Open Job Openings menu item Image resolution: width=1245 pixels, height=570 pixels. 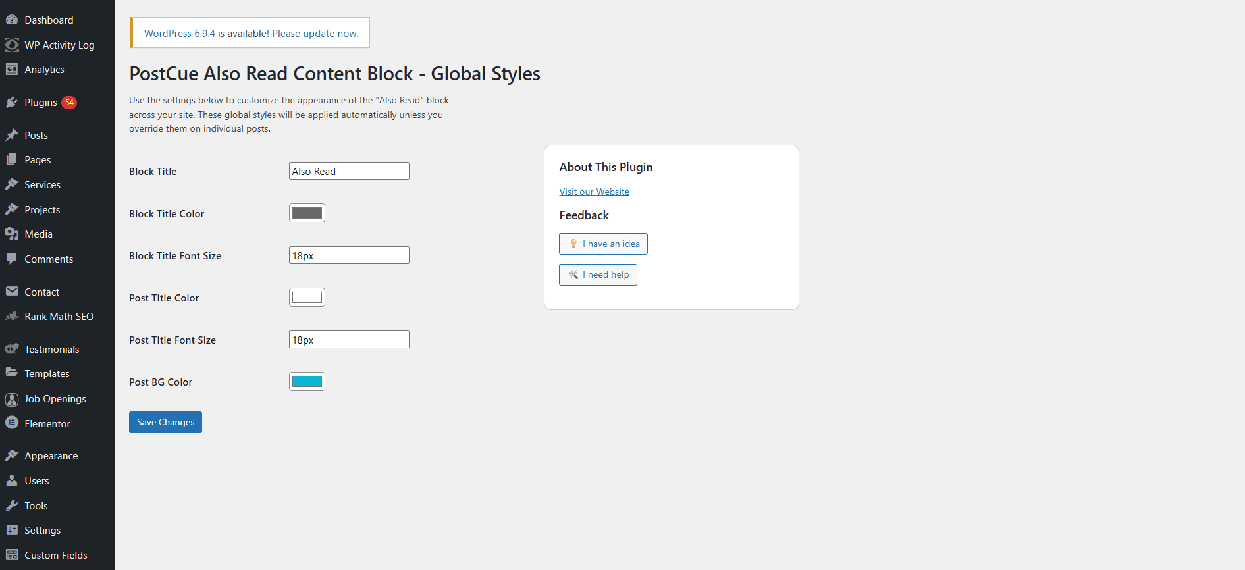click(x=57, y=398)
